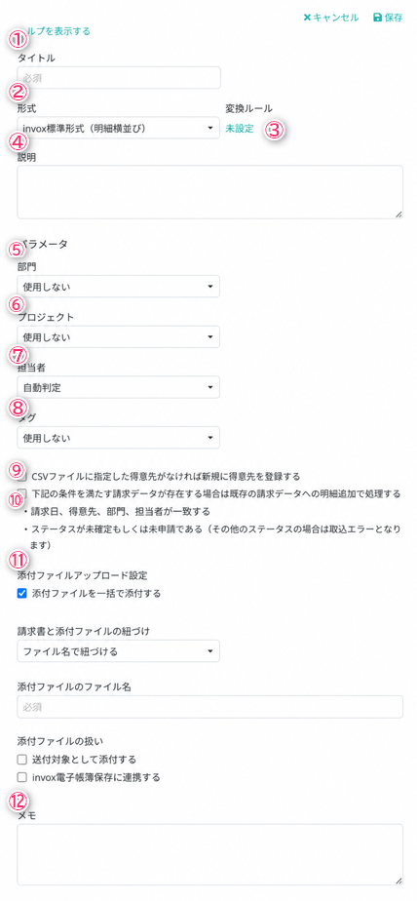Image resolution: width=417 pixels, height=901 pixels.
Task: Click the 未設定 conversion rule link
Action: (240, 129)
